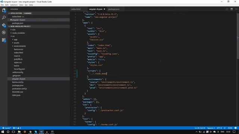Viewport: 239px width, 134px height.
Task: Open the Action Center notifications icon
Action: (234, 132)
